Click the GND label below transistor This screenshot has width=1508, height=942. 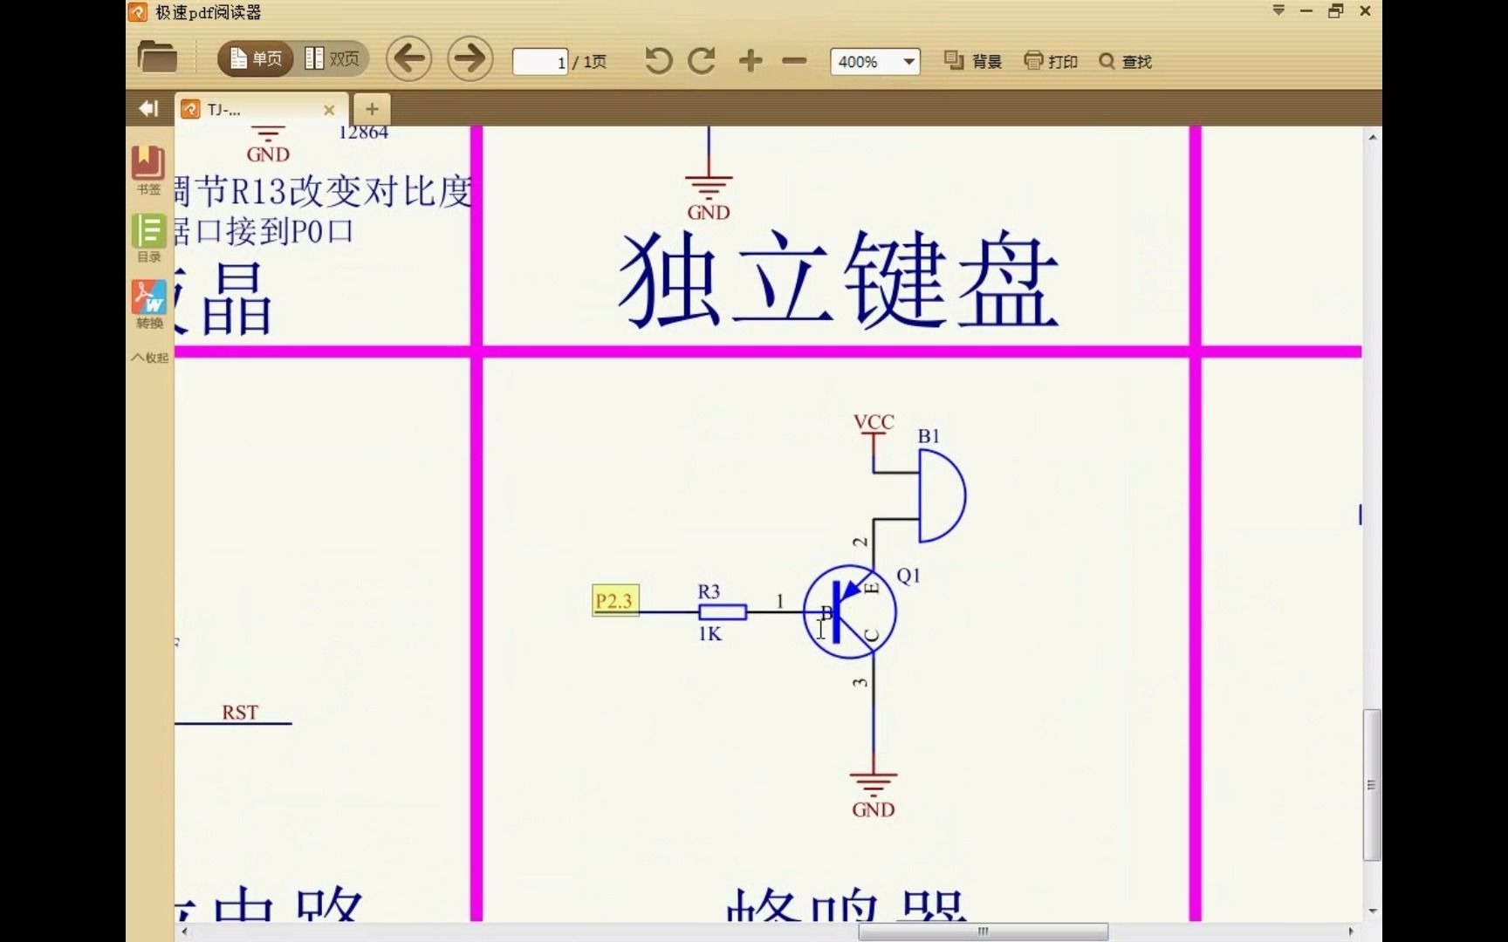(874, 809)
